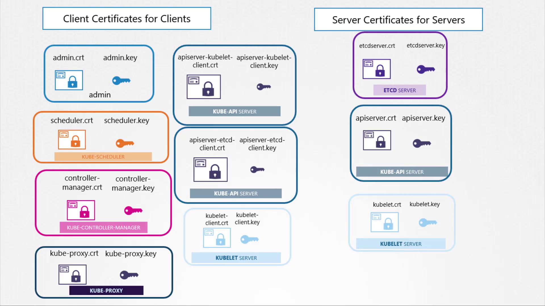Click the apiserver-etcd-client.key key icon
Viewport: 545px width, 306px height.
tap(257, 170)
